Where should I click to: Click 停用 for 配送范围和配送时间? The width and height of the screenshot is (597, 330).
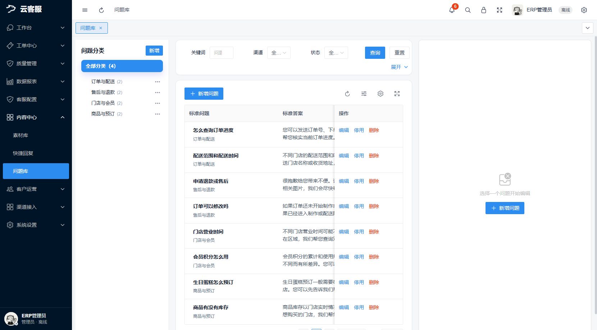click(x=359, y=156)
